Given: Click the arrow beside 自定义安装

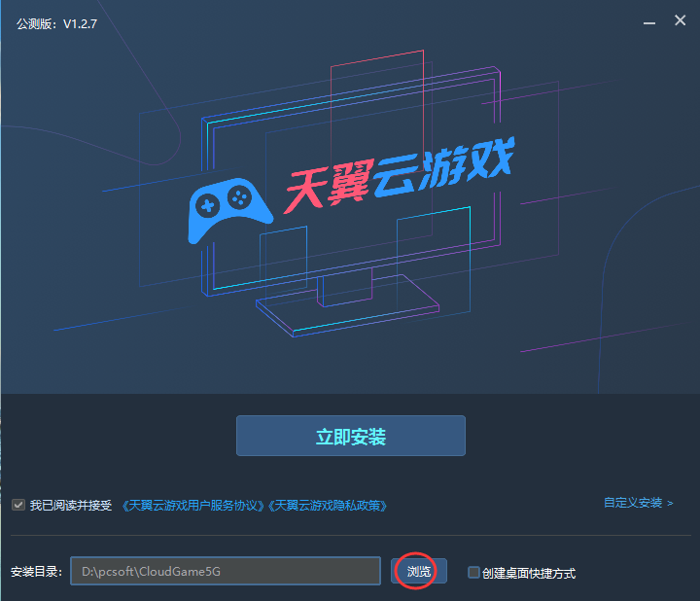Looking at the screenshot, I should 670,503.
